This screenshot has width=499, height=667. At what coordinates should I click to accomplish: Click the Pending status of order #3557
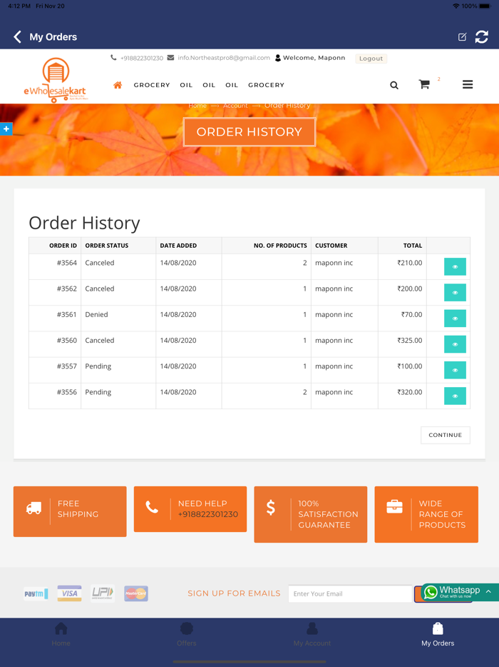[98, 366]
